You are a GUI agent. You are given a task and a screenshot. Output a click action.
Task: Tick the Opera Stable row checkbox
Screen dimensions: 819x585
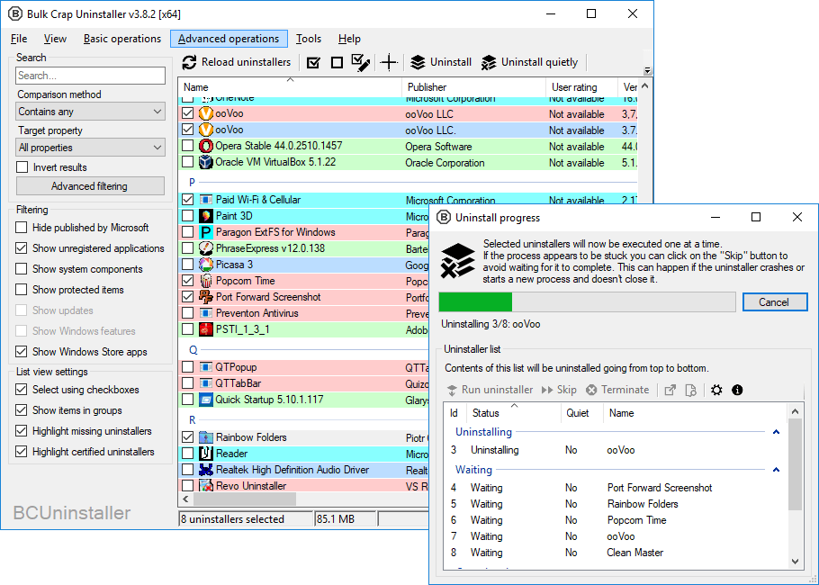tap(188, 146)
